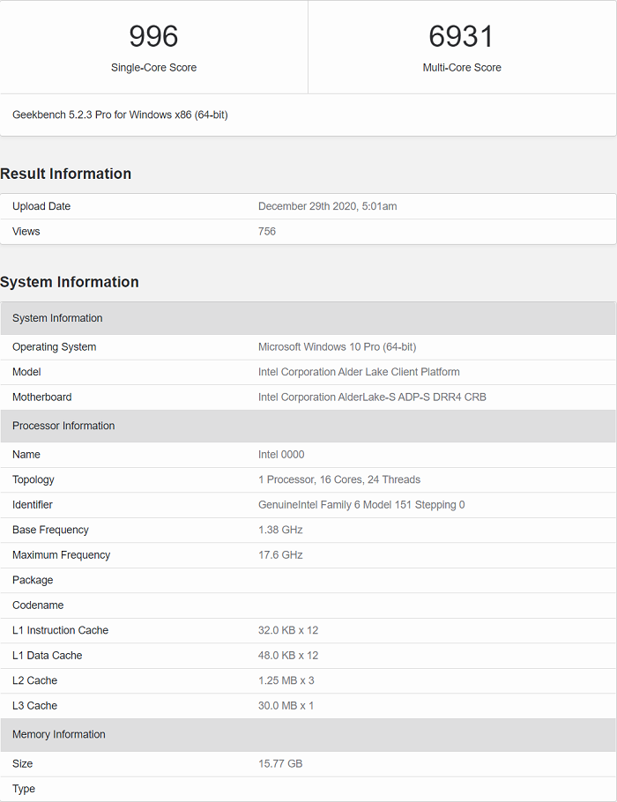Click the Result Information heading

tap(66, 174)
